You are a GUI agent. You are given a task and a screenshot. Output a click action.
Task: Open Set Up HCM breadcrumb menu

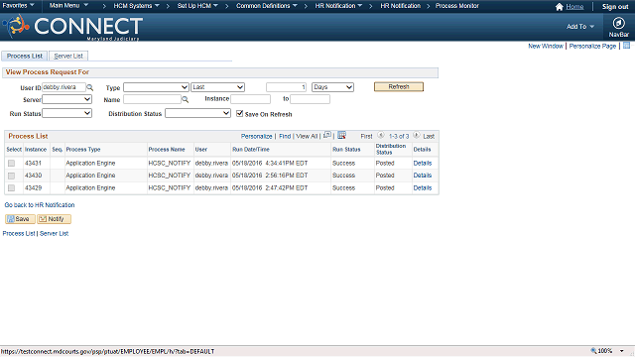[197, 6]
